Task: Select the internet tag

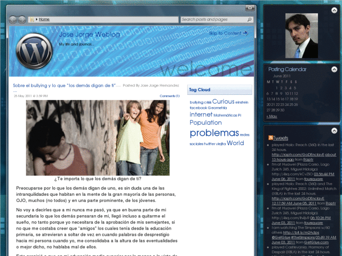Action: [201, 115]
